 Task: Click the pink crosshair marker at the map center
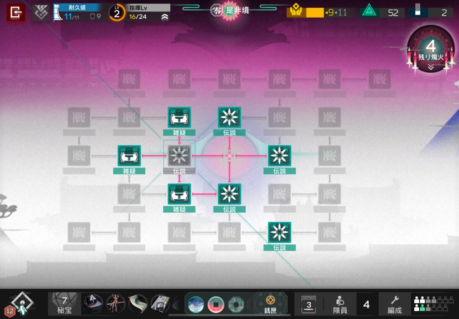[229, 156]
